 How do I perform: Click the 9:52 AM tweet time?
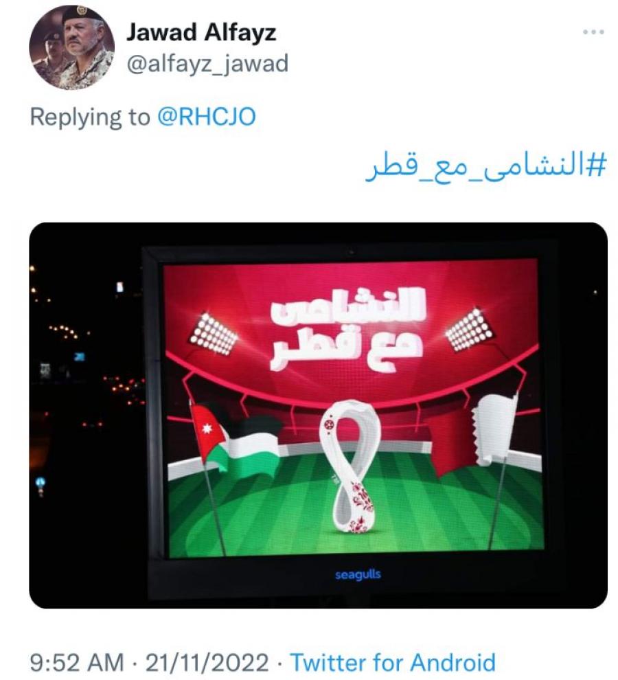click(x=77, y=663)
